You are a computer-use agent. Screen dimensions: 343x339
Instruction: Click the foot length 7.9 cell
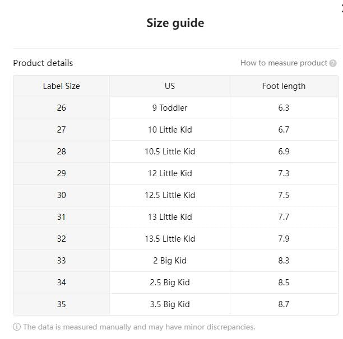coord(284,239)
